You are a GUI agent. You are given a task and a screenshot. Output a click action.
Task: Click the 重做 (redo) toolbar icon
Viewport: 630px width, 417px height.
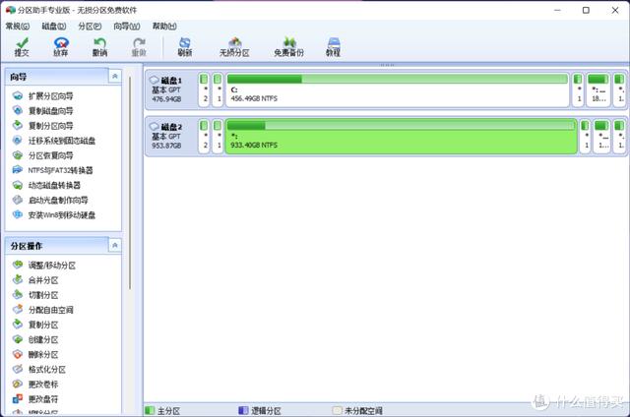pos(139,47)
